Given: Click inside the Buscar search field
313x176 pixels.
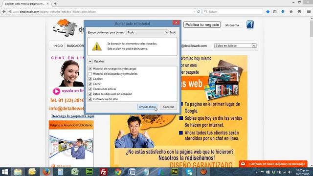Looking at the screenshot, I should 233,12.
